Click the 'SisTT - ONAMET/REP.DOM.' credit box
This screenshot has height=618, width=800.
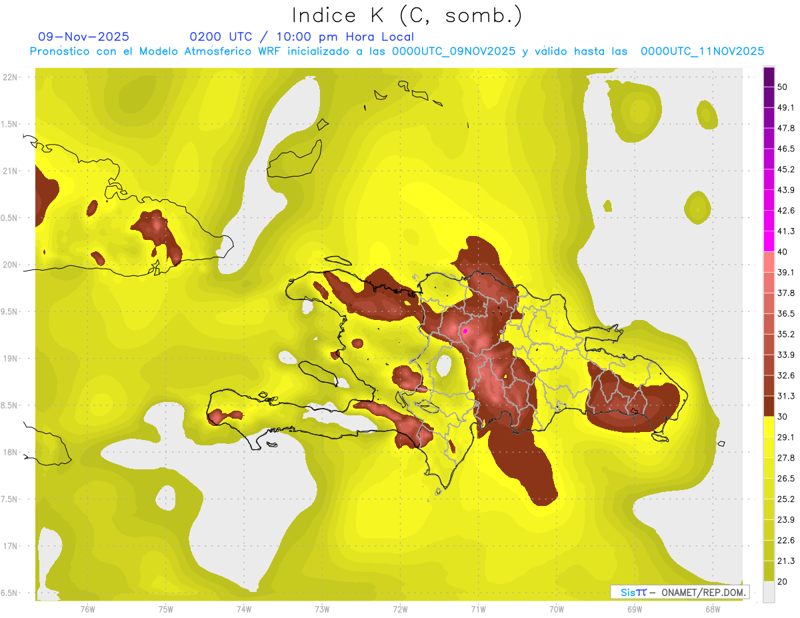tap(679, 592)
